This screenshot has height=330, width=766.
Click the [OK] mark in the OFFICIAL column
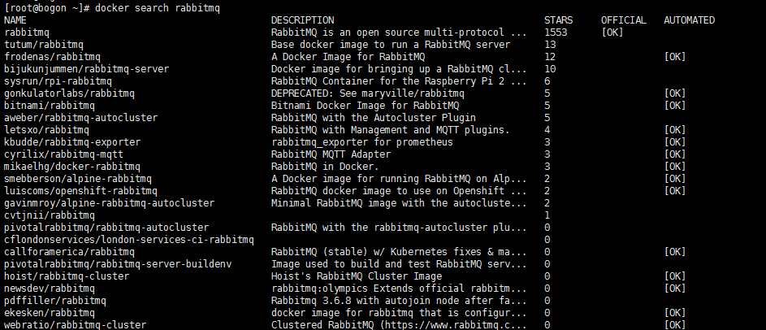point(612,32)
